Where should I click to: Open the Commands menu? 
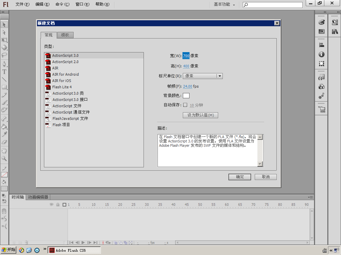click(62, 4)
